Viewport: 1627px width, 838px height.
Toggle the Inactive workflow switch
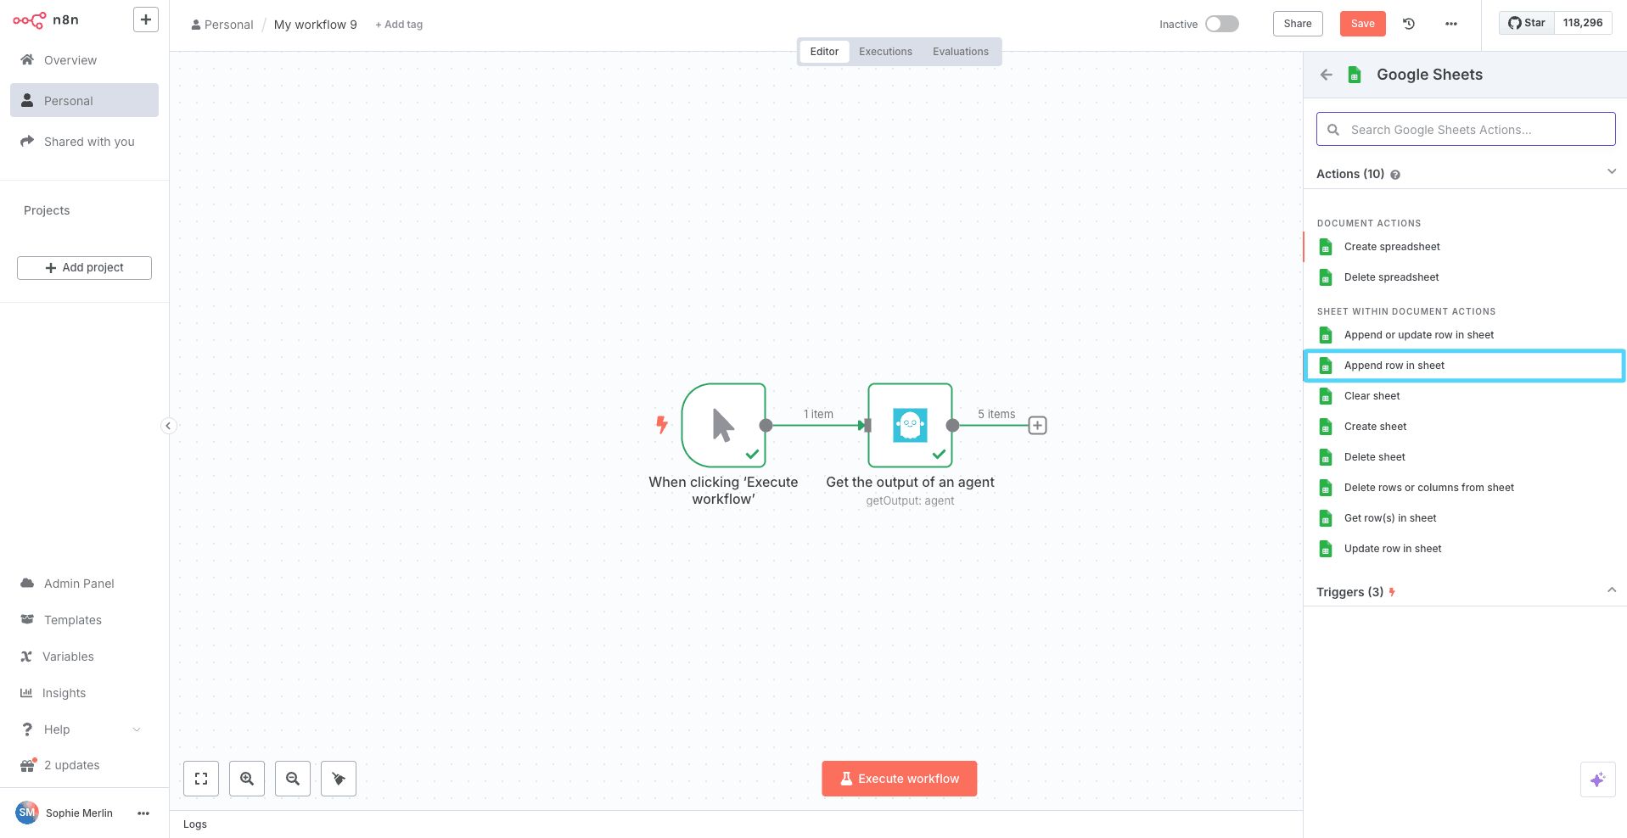tap(1222, 24)
